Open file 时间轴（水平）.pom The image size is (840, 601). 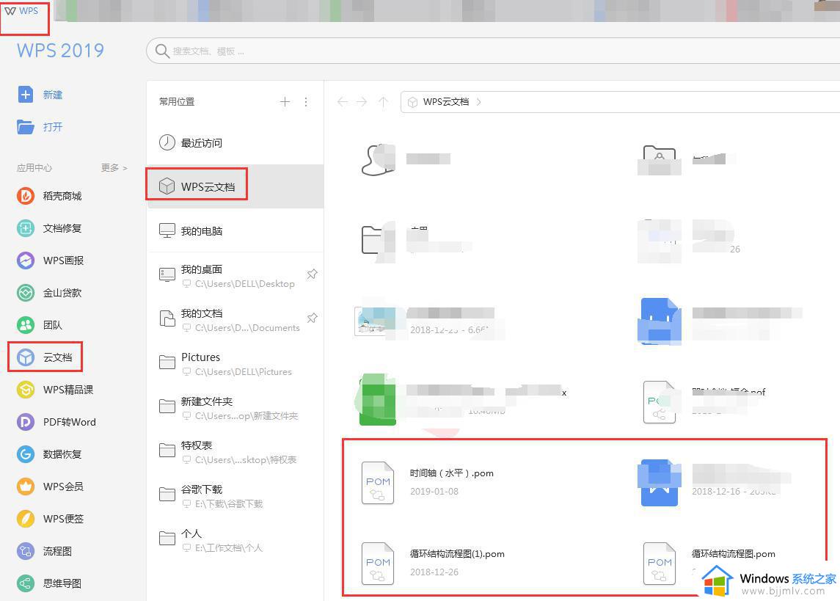(428, 483)
